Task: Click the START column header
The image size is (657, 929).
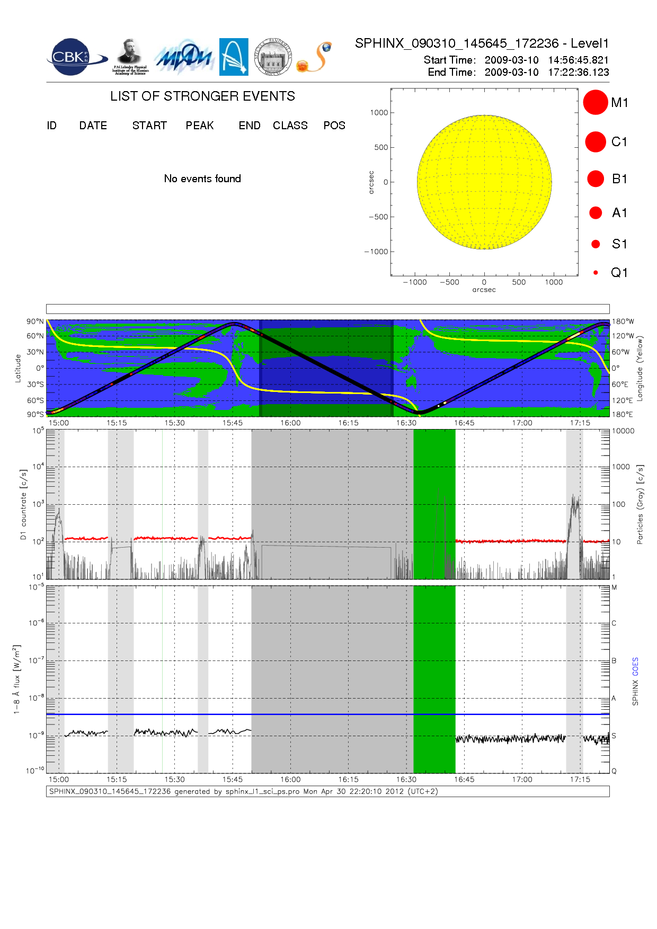Action: coord(149,126)
